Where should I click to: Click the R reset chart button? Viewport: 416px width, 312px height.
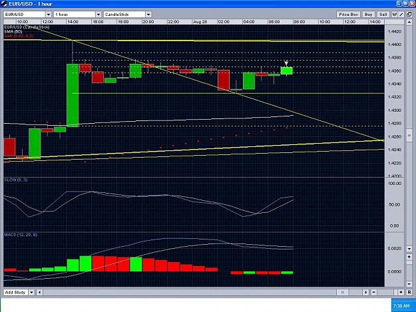point(409,292)
